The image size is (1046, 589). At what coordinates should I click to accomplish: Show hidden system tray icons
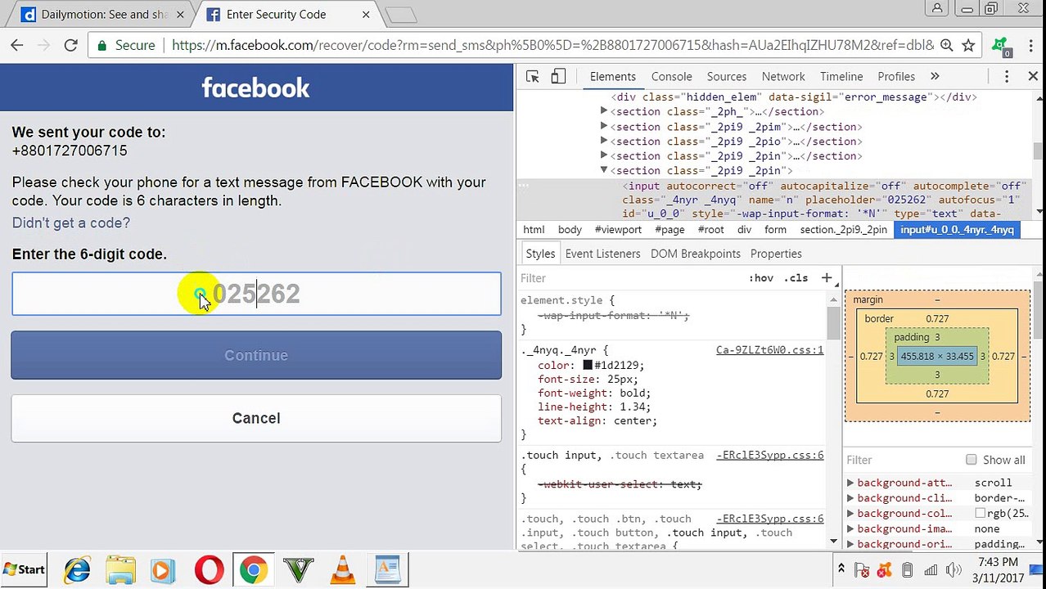(841, 569)
